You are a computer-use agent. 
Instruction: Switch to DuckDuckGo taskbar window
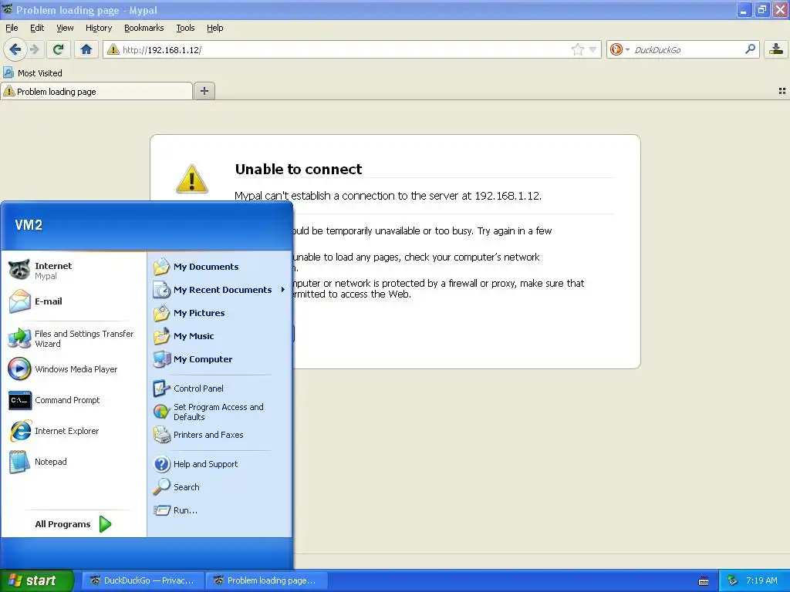pyautogui.click(x=143, y=580)
